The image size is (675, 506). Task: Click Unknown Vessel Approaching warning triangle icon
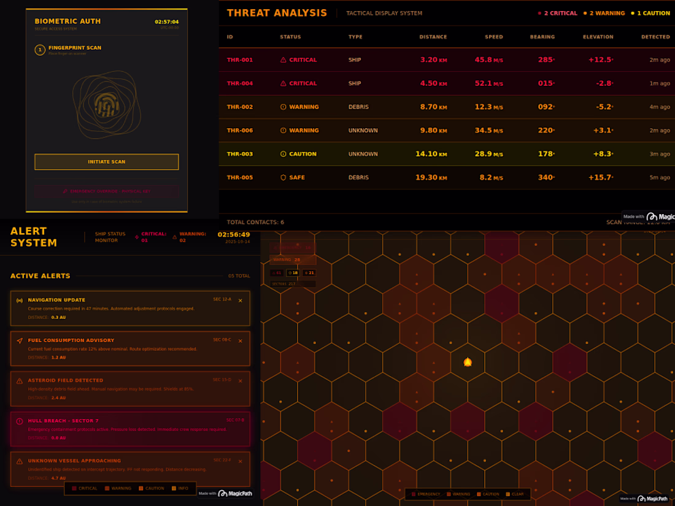20,461
